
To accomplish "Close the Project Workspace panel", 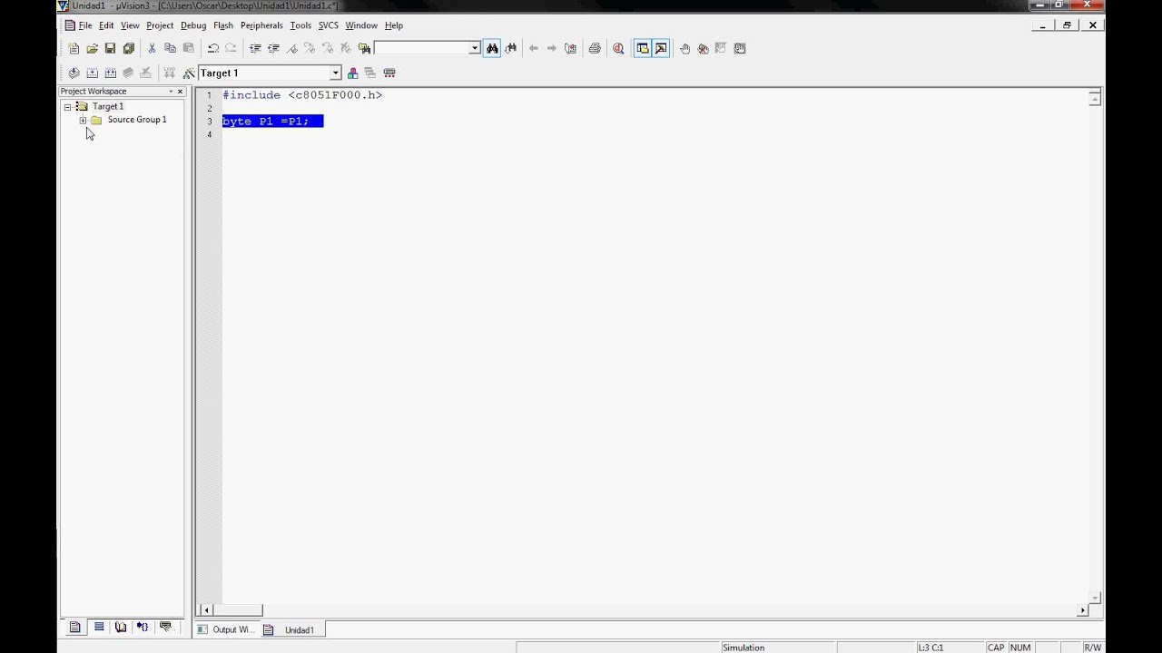I will [180, 92].
